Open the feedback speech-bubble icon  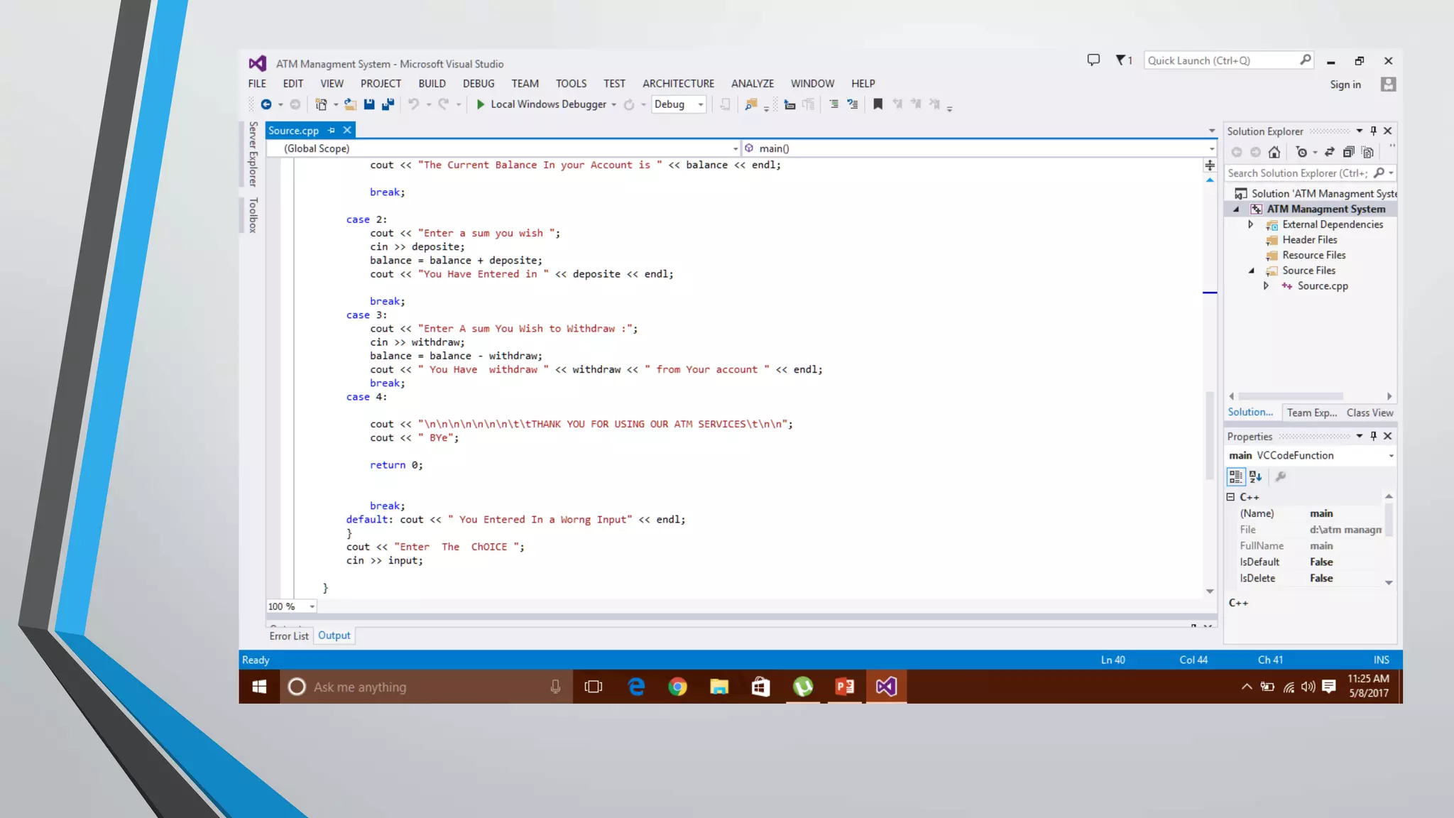pos(1093,60)
